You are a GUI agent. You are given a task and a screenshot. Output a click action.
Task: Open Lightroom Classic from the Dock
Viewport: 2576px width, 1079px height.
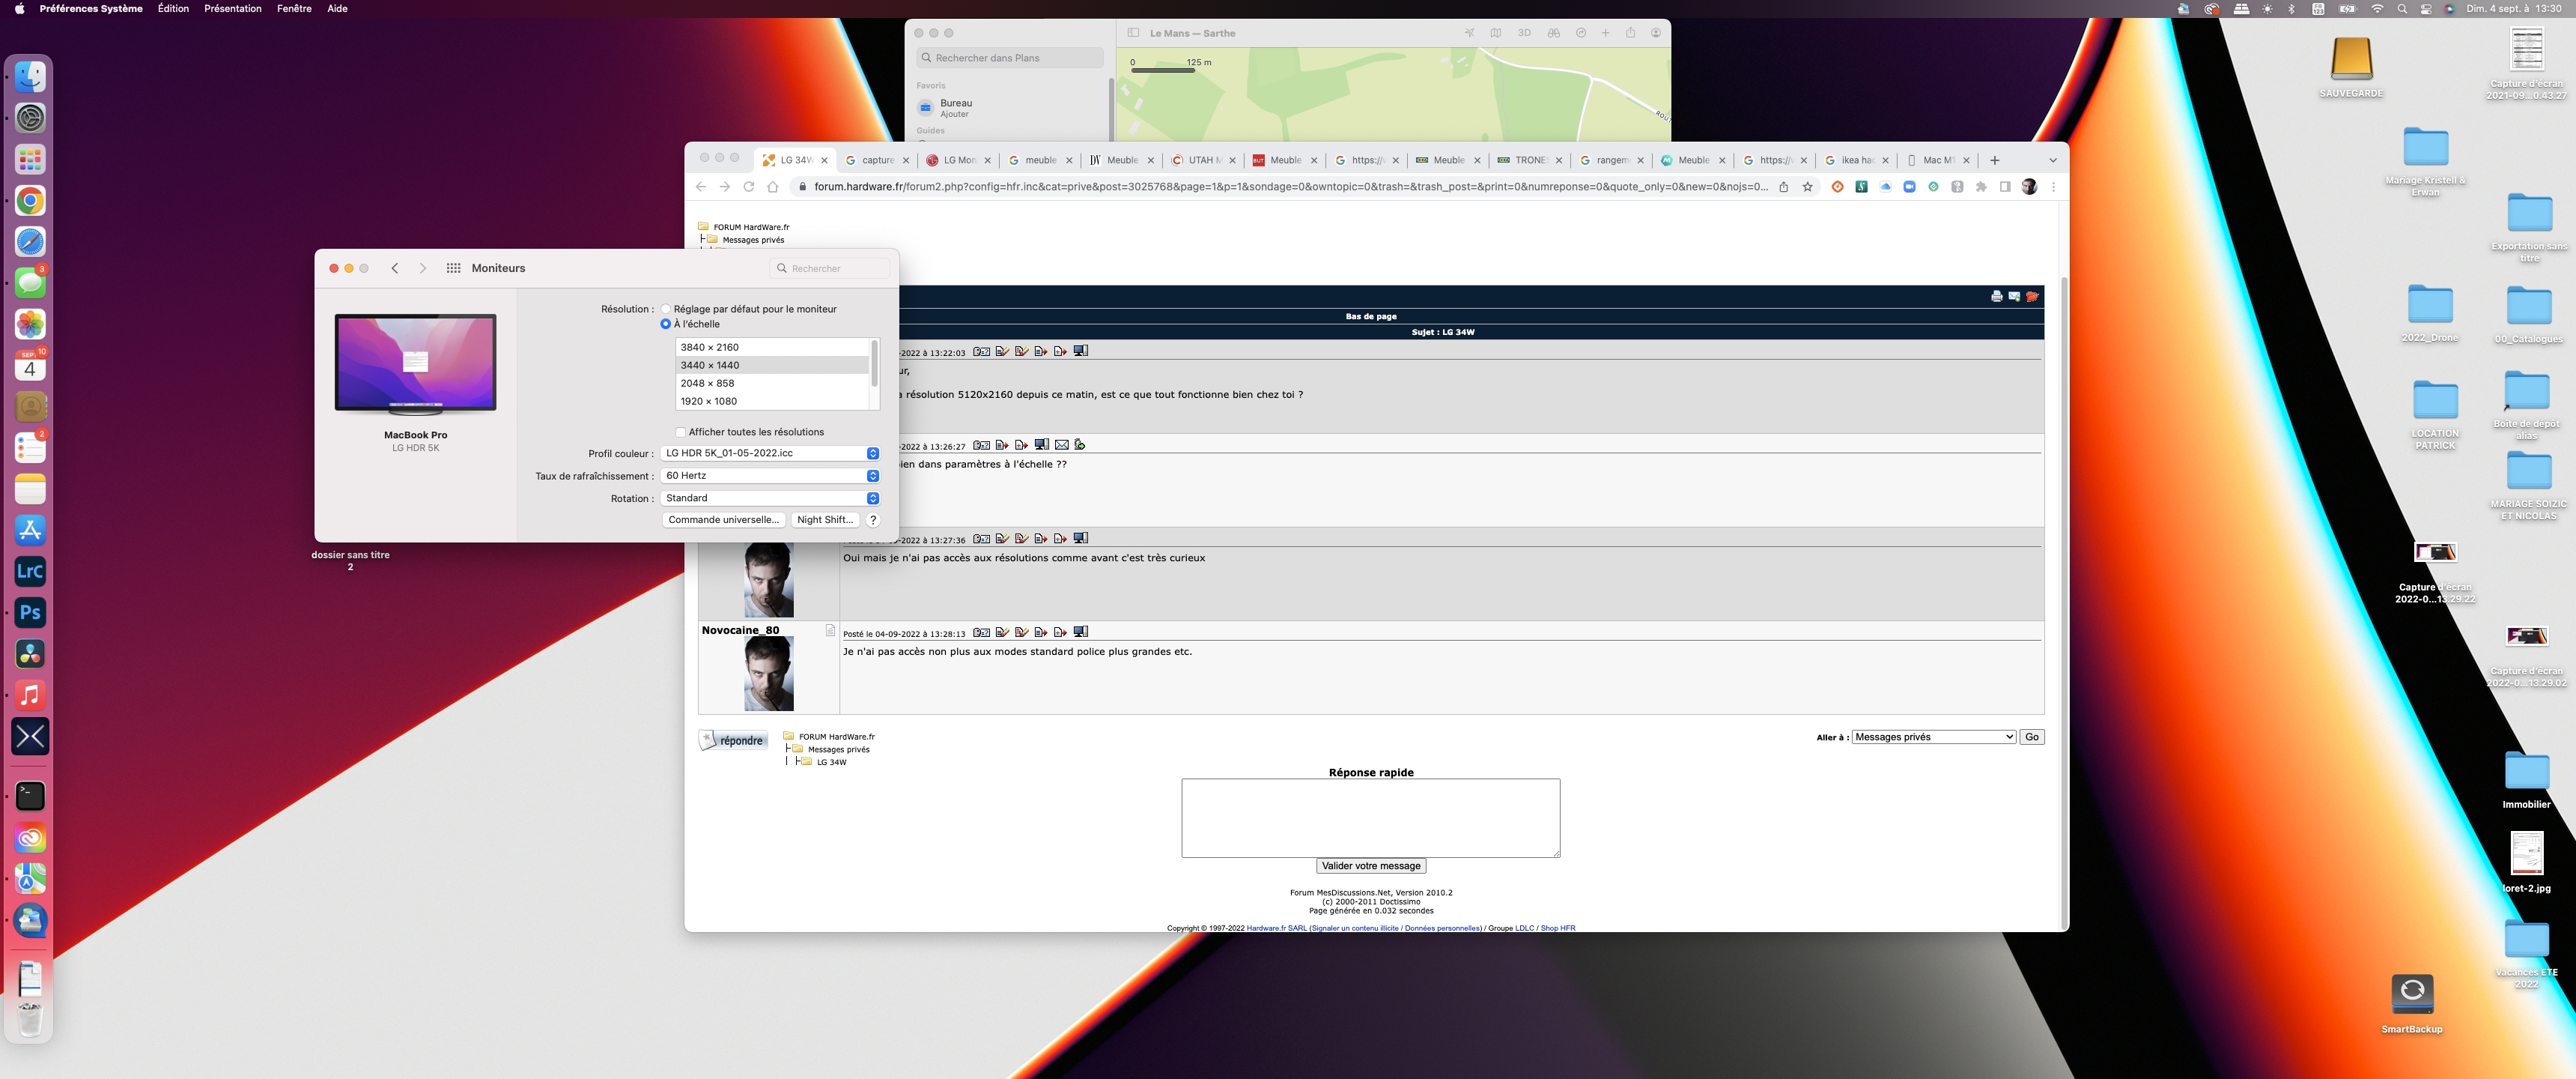pos(30,572)
